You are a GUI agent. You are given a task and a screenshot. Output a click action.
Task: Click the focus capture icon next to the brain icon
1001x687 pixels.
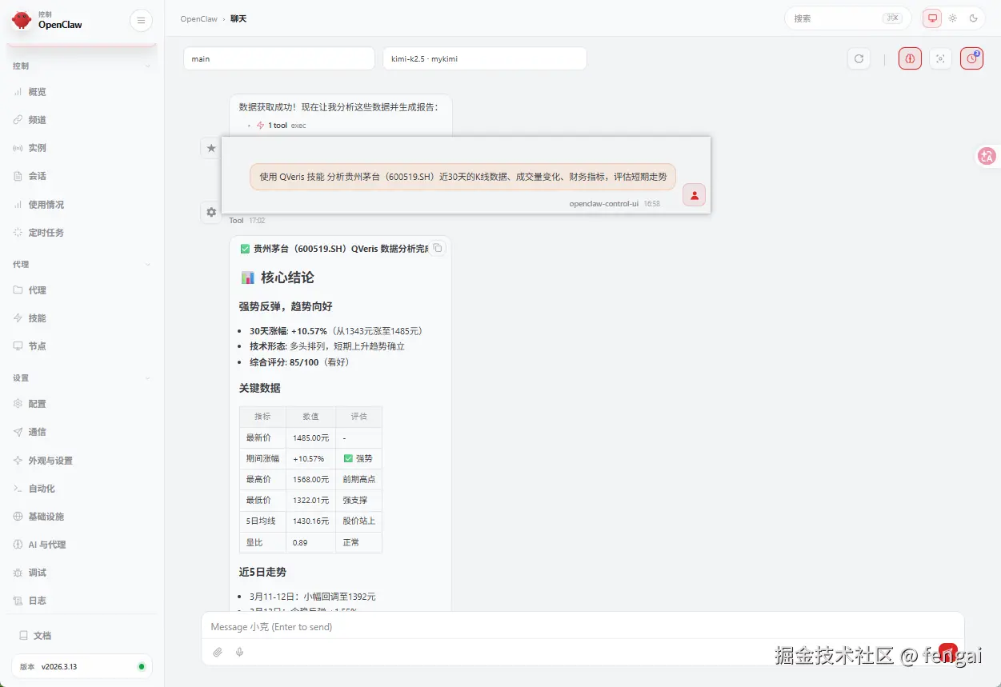[x=940, y=58]
